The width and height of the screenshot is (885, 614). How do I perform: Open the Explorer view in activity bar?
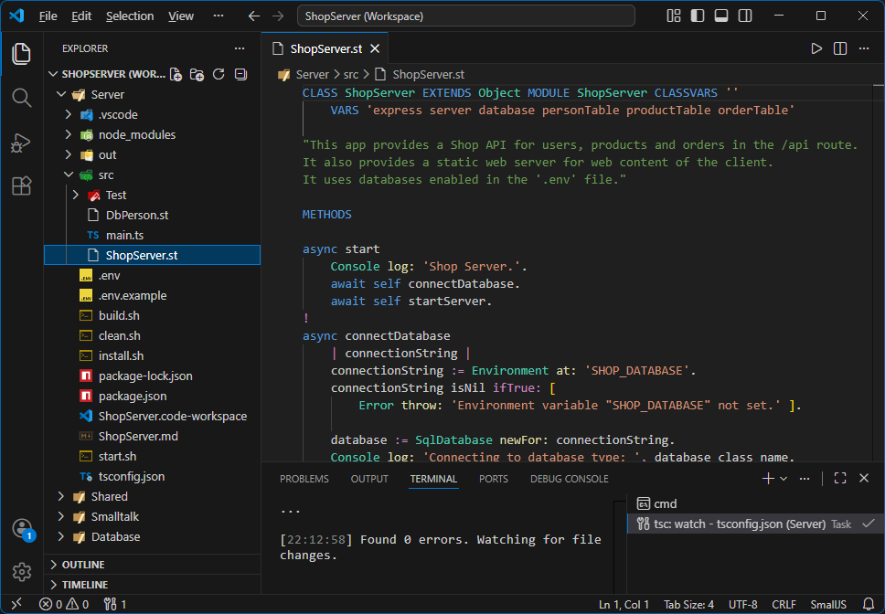(21, 54)
